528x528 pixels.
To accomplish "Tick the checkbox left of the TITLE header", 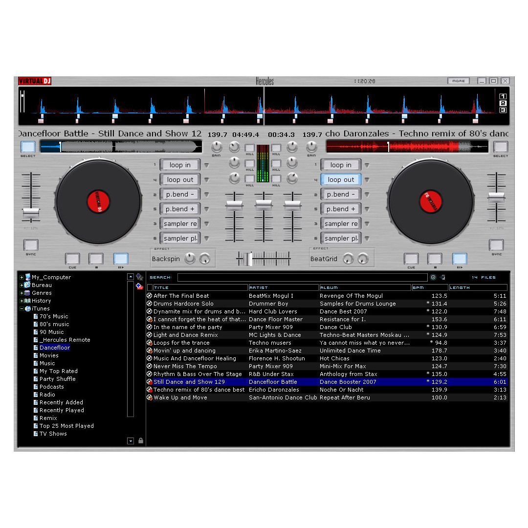I will pyautogui.click(x=150, y=287).
